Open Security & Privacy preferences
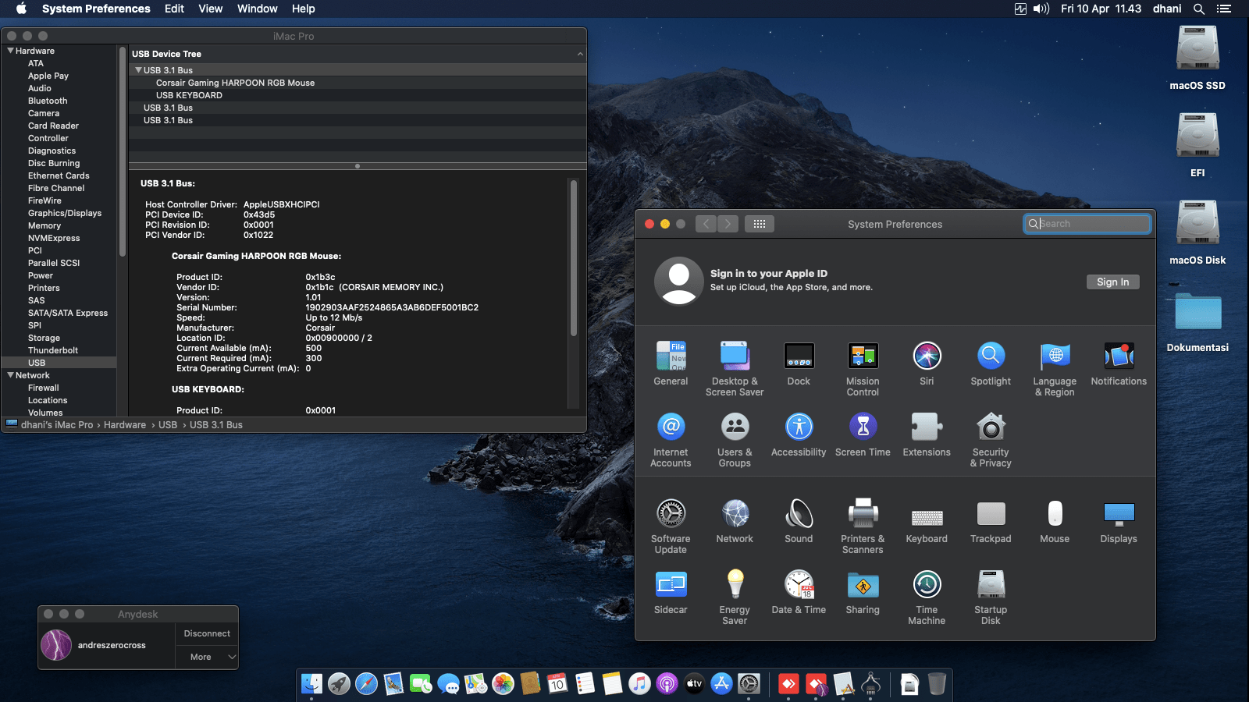The height and width of the screenshot is (702, 1249). point(991,440)
